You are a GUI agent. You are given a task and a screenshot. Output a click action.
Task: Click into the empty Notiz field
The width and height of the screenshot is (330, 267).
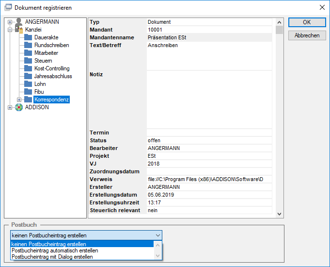(209, 100)
